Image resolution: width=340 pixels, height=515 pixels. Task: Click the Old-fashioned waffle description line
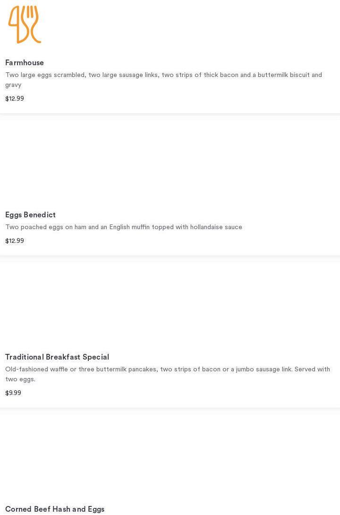[x=168, y=369]
